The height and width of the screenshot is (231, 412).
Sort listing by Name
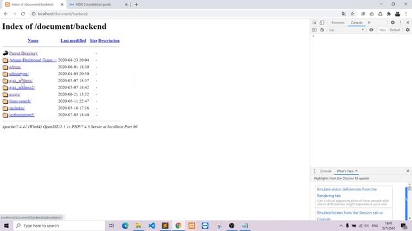coord(33,40)
